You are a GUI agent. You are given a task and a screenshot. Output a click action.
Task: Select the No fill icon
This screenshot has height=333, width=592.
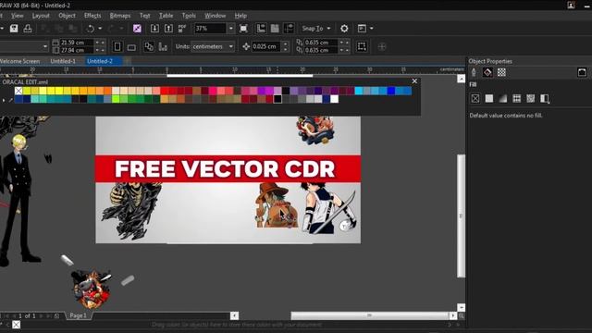[x=475, y=99]
